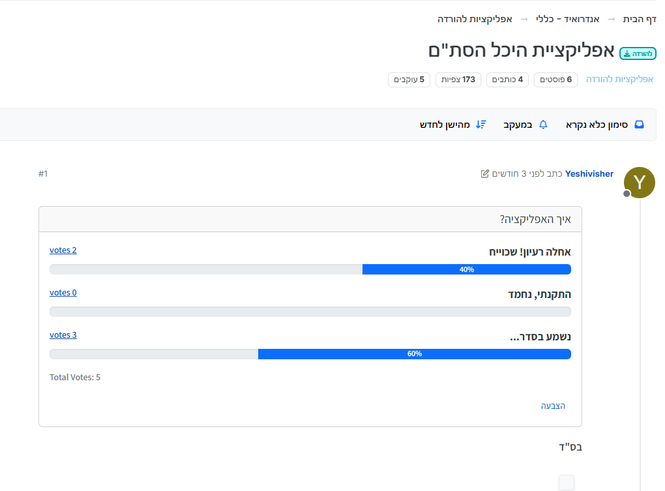Click the bell watching icon
The image size is (665, 491).
543,125
